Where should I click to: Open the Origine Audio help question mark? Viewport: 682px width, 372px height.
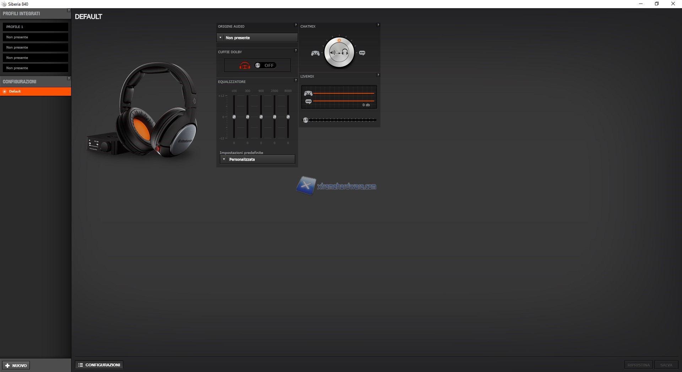(296, 25)
